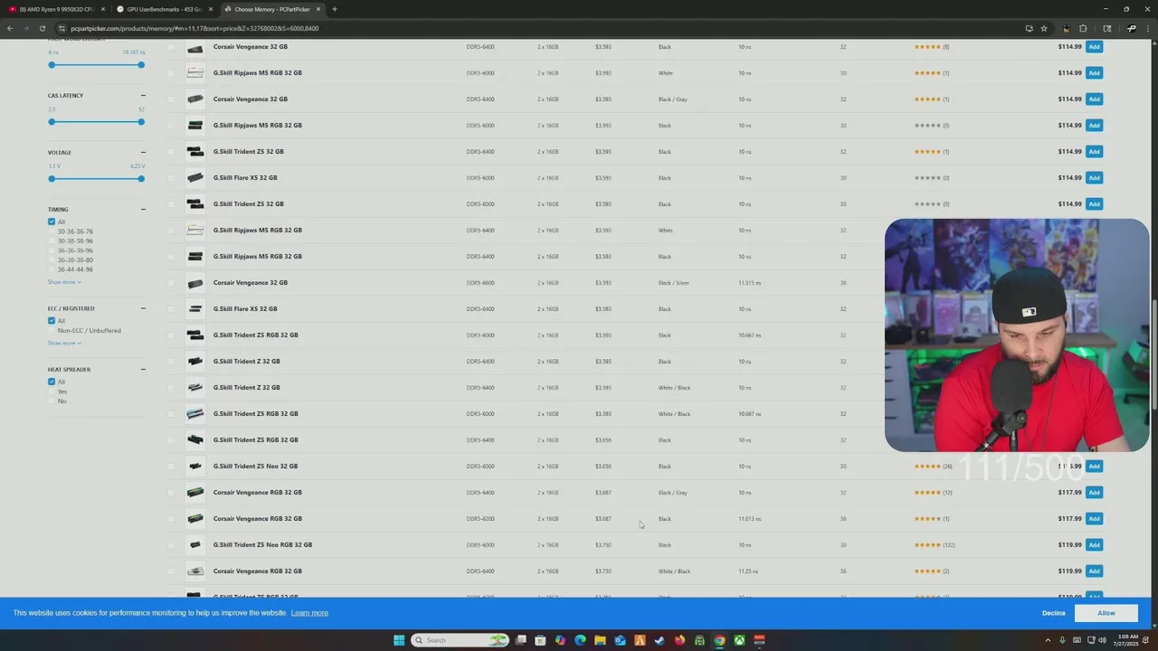This screenshot has height=651, width=1158.
Task: Check the 30-36-36-76 timing filter
Action: (x=52, y=231)
